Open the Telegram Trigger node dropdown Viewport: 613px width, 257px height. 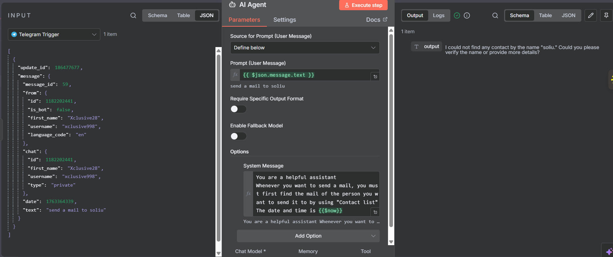pyautogui.click(x=54, y=34)
